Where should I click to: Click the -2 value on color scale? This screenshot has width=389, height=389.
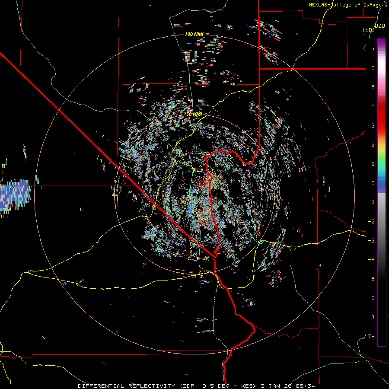371,222
